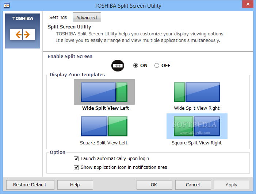The image size is (256, 194).
Task: Select the Square Split View Right template
Action: (x=197, y=126)
